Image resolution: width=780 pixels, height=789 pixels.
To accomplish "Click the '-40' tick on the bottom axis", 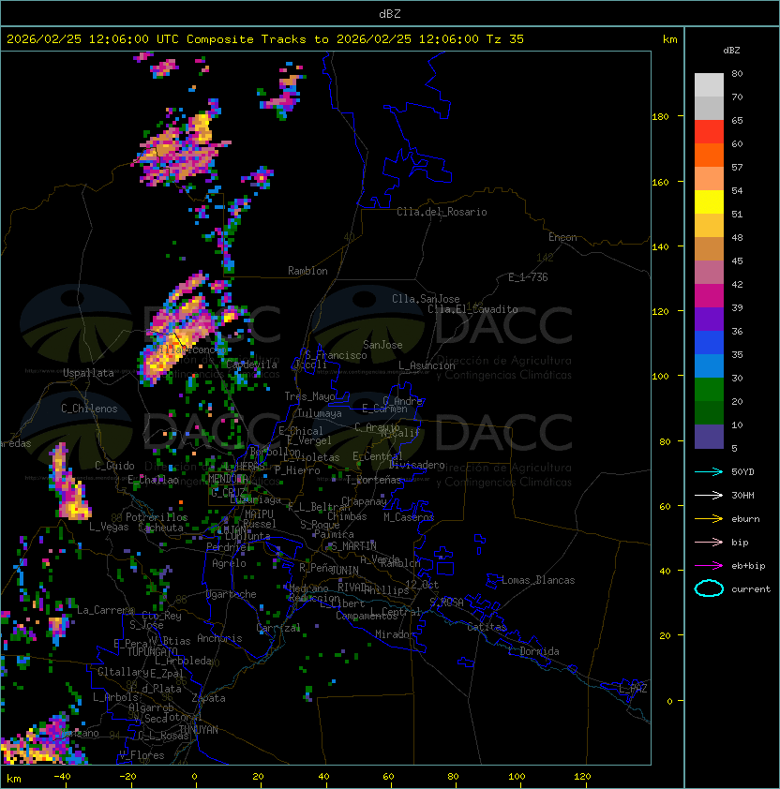I will [63, 777].
